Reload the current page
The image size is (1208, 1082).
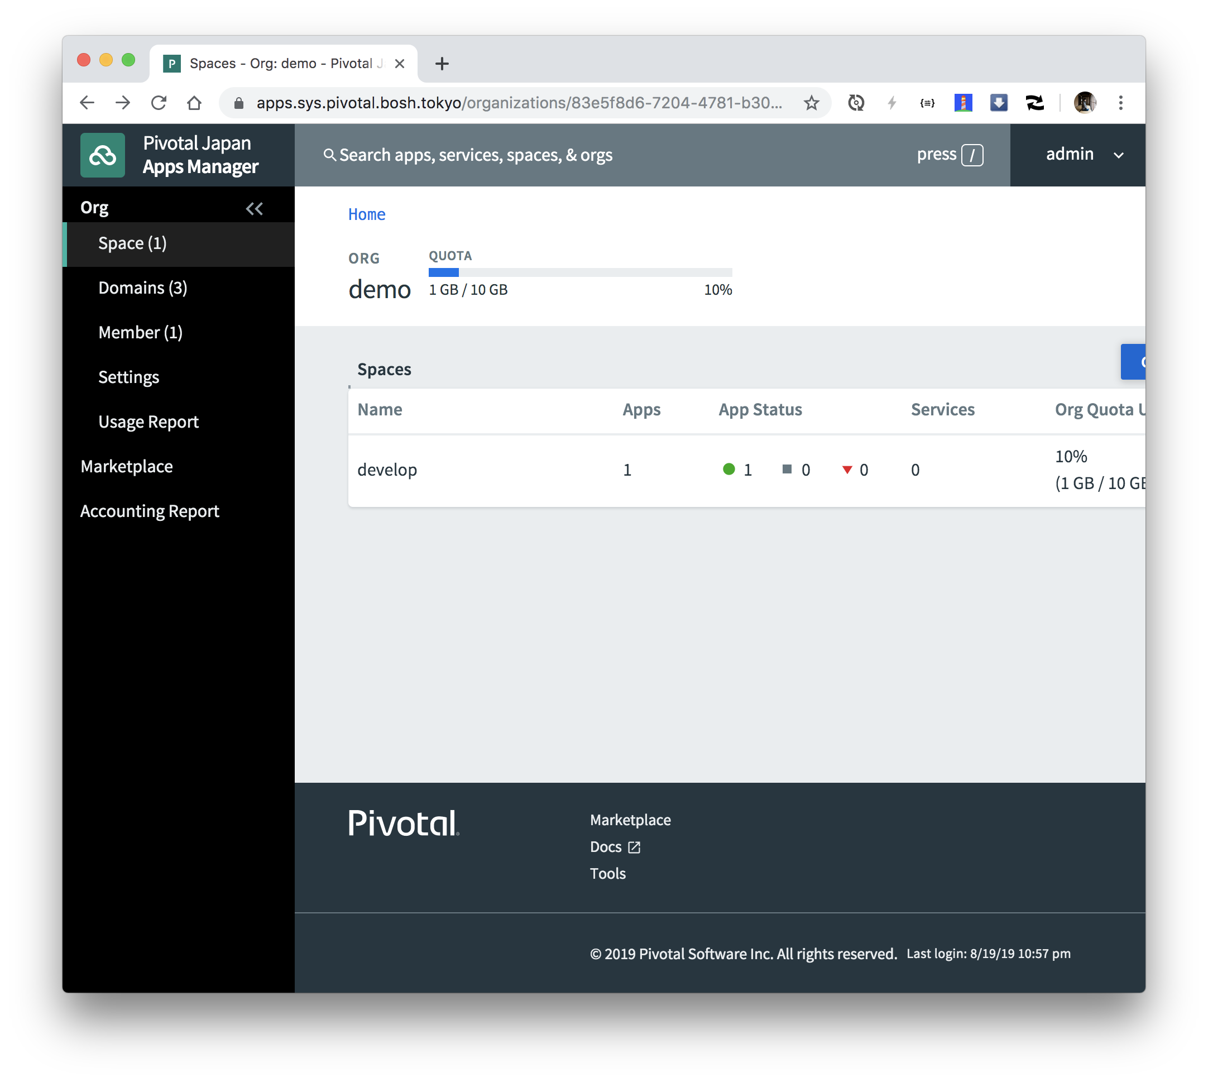[x=159, y=103]
